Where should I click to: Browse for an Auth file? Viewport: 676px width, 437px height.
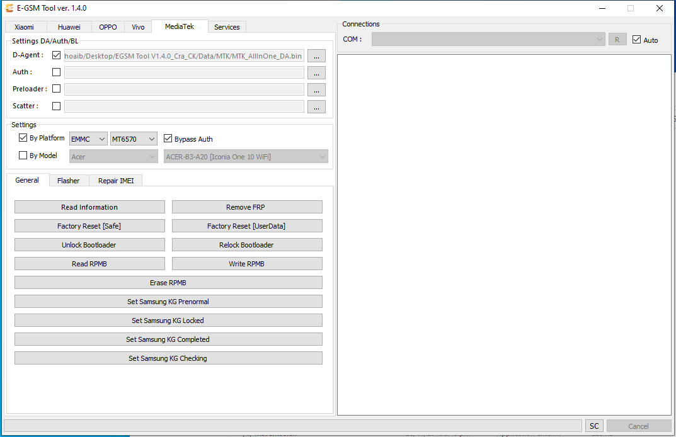(316, 72)
